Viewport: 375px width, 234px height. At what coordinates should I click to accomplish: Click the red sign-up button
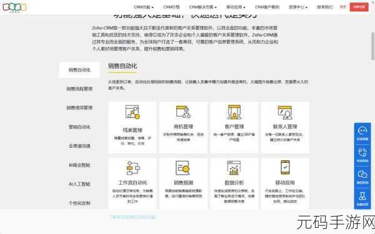(359, 7)
